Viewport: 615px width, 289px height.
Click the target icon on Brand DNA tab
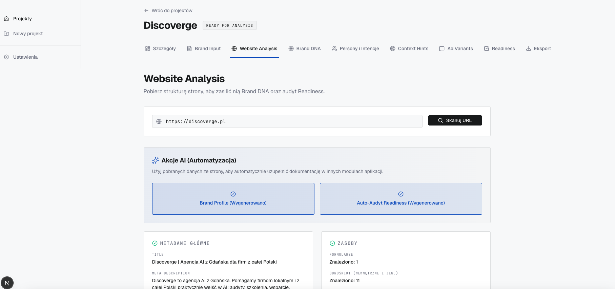(x=291, y=49)
